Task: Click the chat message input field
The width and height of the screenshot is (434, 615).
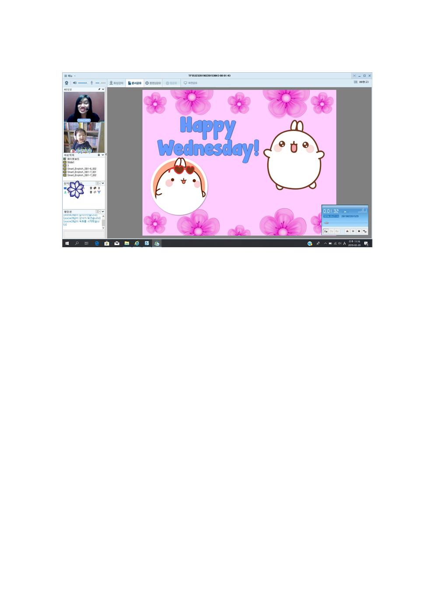Action: pos(84,235)
